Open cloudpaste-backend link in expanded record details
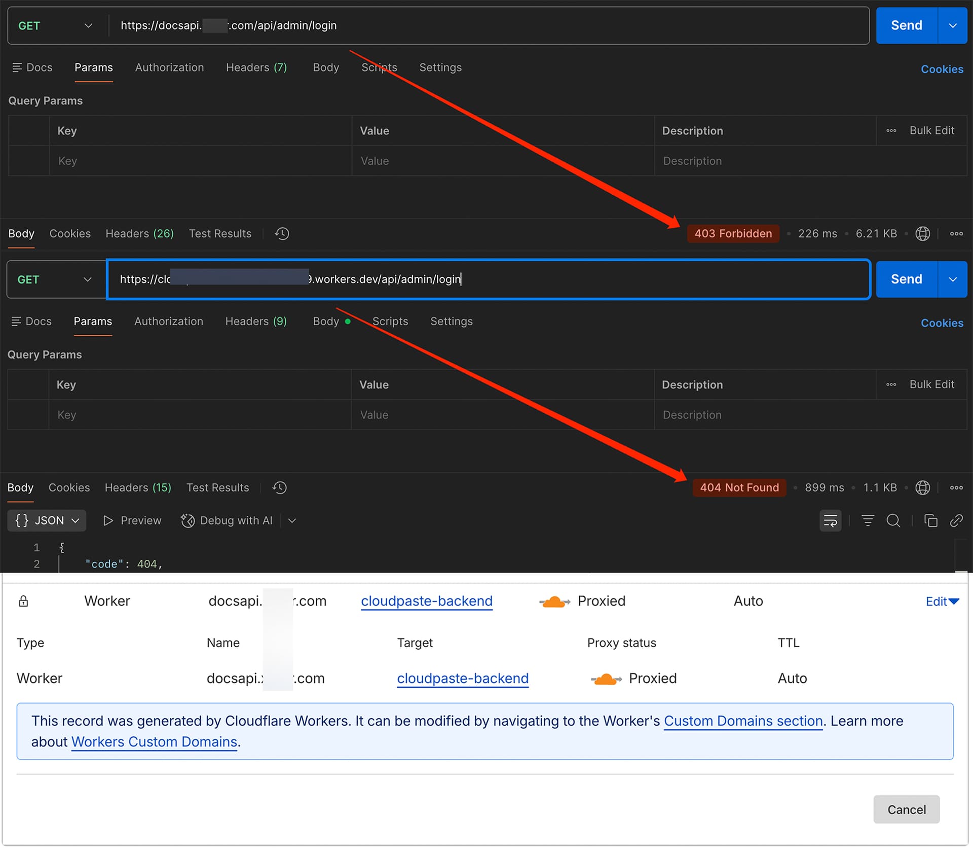 (x=462, y=679)
